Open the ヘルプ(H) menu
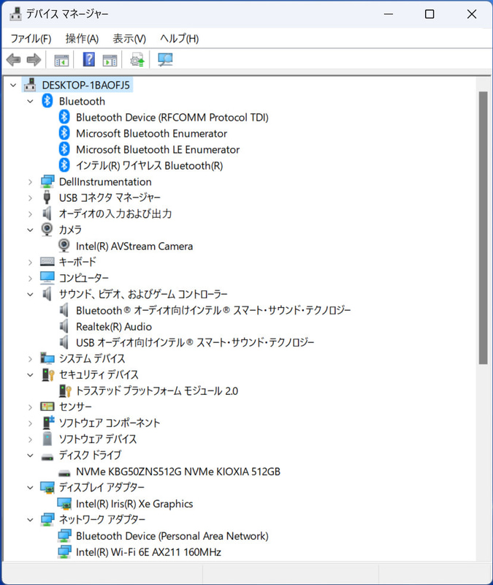The height and width of the screenshot is (585, 493). pos(179,39)
